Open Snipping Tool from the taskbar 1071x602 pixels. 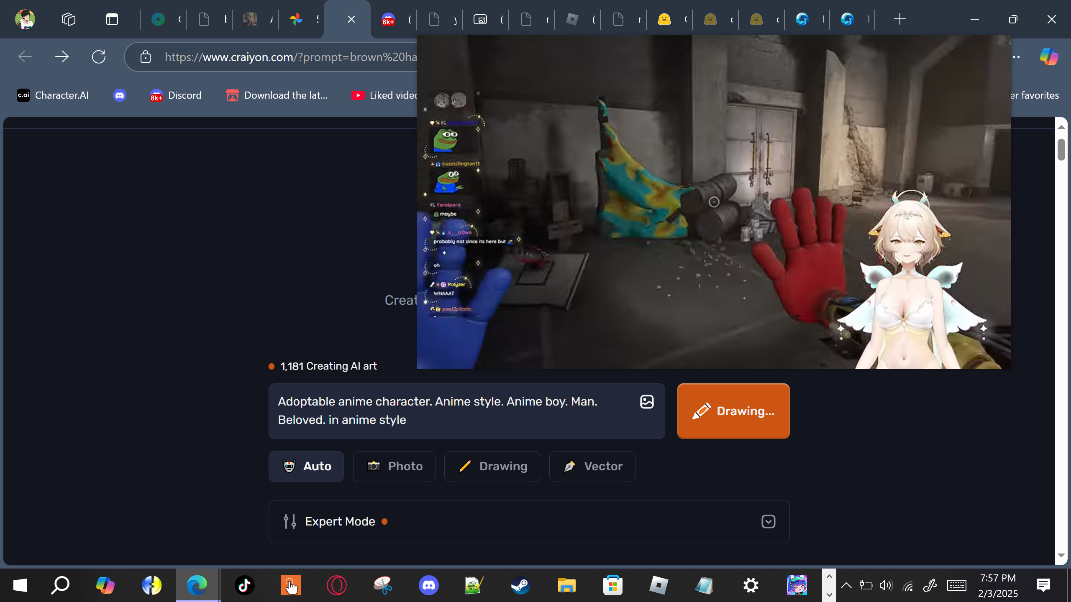383,585
